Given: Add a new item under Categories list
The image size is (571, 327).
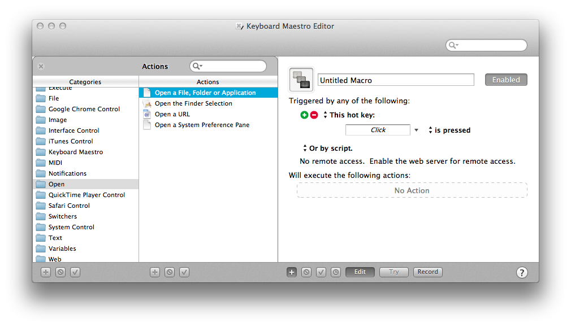Looking at the screenshot, I should [x=46, y=272].
